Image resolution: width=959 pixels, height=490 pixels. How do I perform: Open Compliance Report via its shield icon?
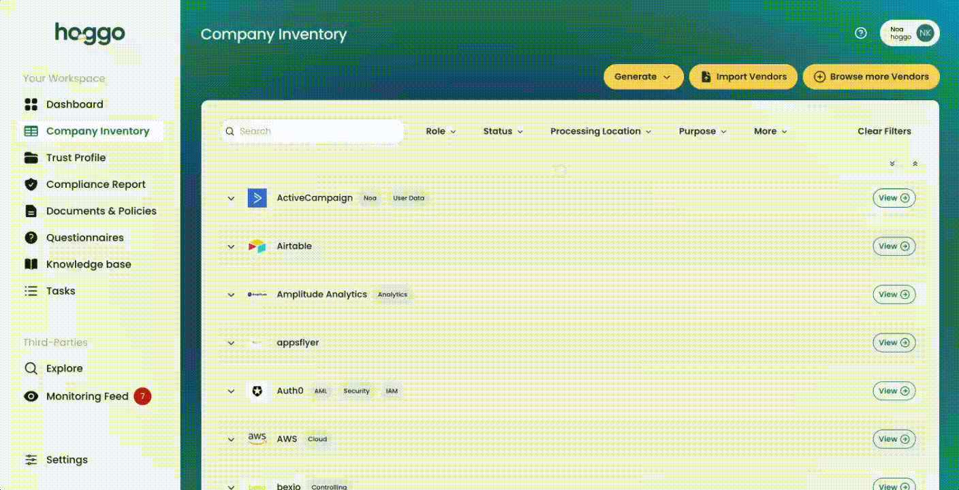pos(31,184)
